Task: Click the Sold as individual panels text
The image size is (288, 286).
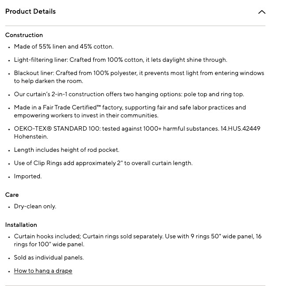Action: click(49, 258)
